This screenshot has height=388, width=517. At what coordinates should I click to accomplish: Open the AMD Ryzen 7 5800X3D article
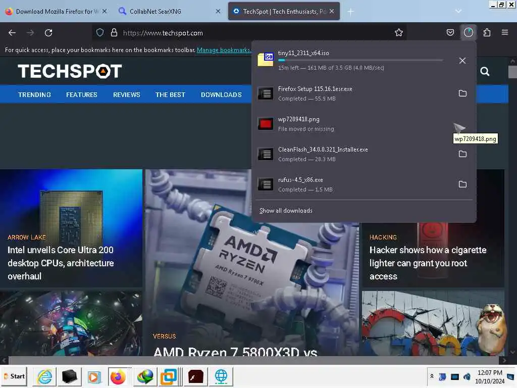click(x=235, y=352)
